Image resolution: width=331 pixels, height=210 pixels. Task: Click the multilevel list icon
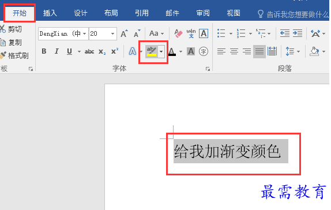(261, 33)
